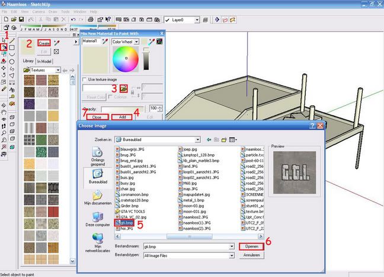Screen dimensions: 384x277
Task: Click the eyedropper beside the Create button
Action: [57, 43]
